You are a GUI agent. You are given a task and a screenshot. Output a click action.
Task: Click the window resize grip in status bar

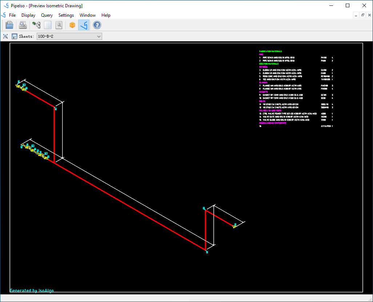tap(370, 299)
